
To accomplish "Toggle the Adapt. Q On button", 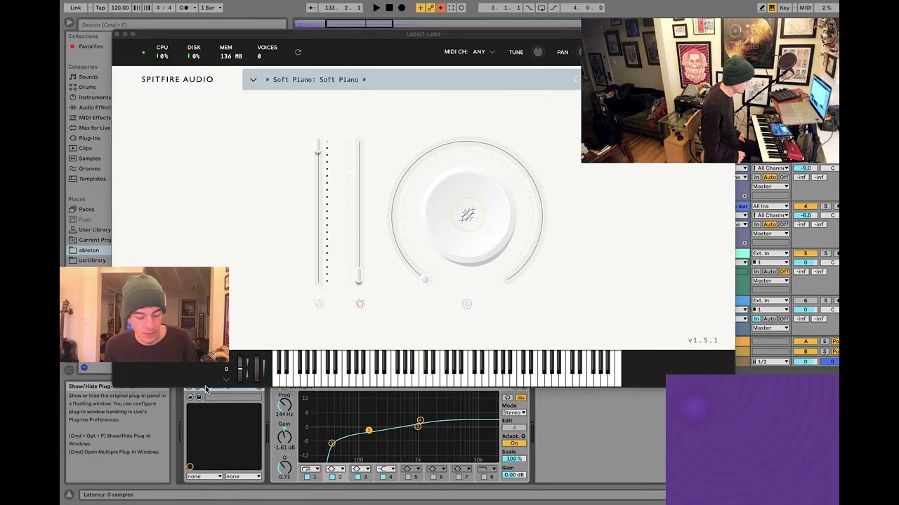I will [514, 443].
